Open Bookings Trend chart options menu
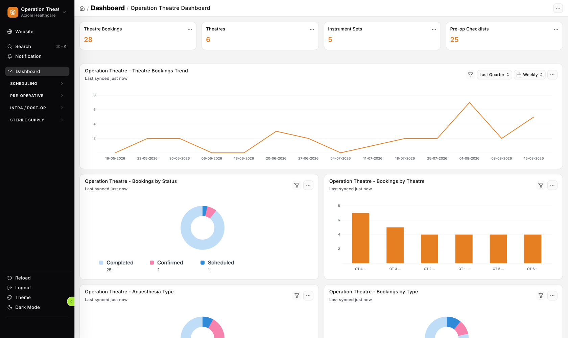 pos(552,75)
